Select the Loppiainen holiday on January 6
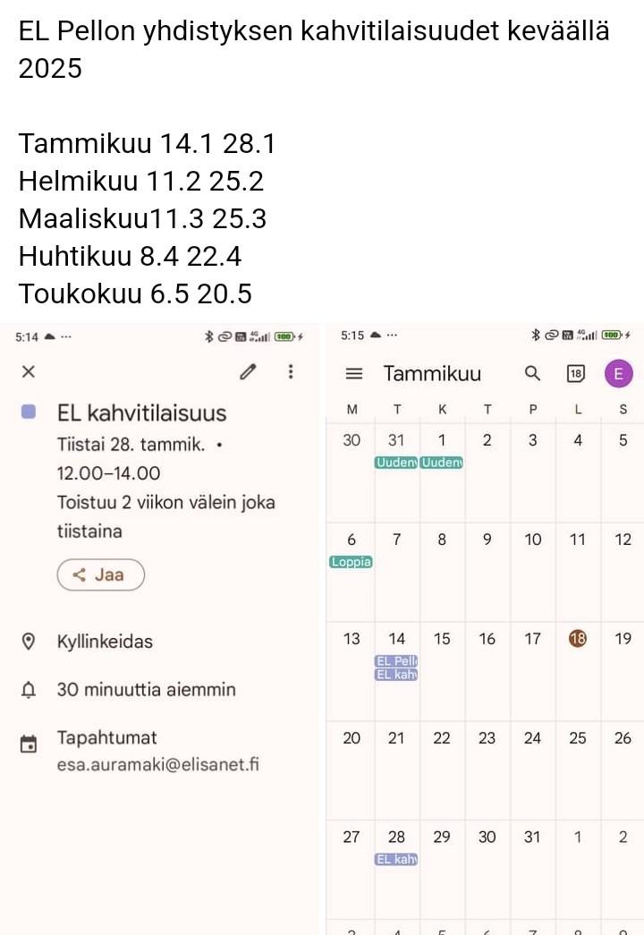This screenshot has height=935, width=644. tap(351, 562)
